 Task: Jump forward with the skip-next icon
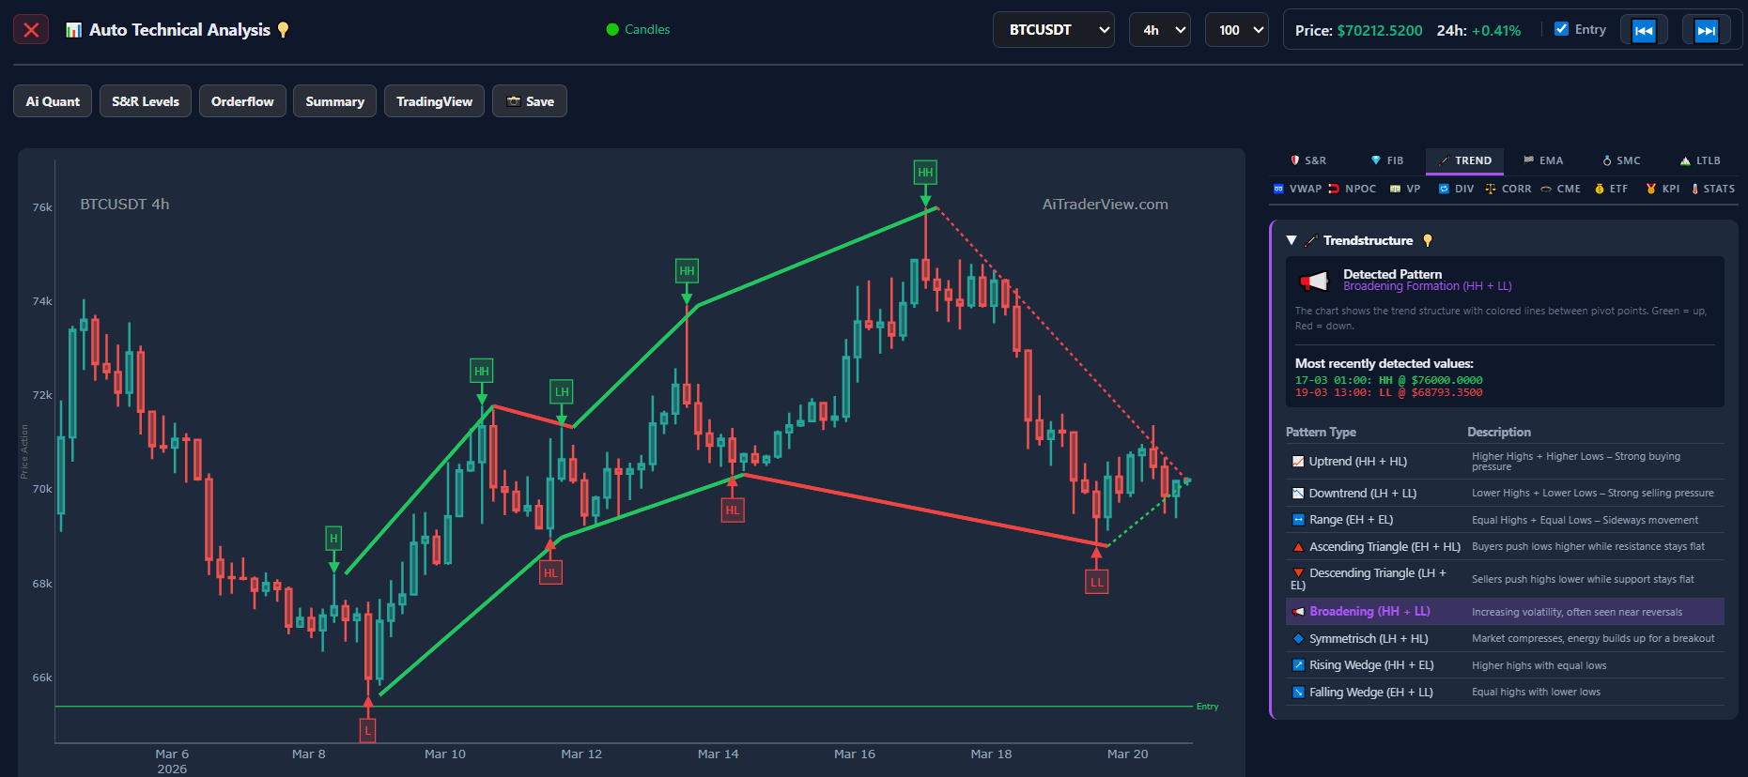coord(1706,30)
